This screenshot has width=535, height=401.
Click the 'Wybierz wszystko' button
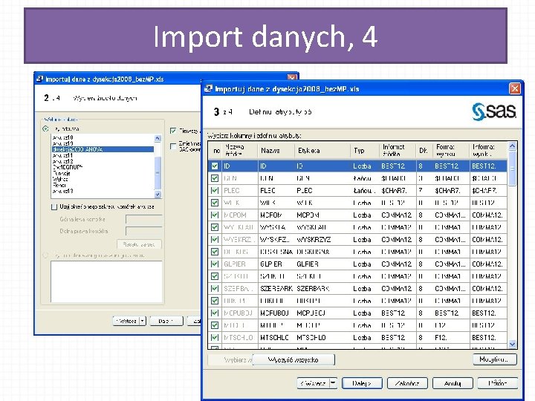230,359
